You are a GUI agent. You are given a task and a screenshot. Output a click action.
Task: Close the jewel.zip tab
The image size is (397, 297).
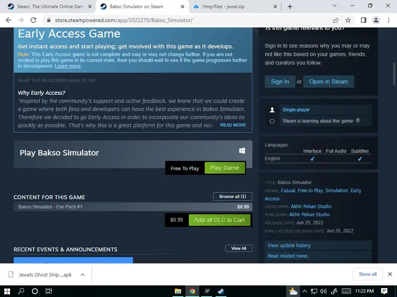(275, 7)
